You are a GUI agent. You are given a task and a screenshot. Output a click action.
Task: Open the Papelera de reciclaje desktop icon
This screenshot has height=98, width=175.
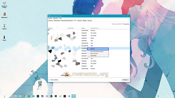[4, 4]
